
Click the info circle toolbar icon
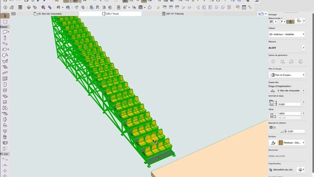[x=5, y=7]
